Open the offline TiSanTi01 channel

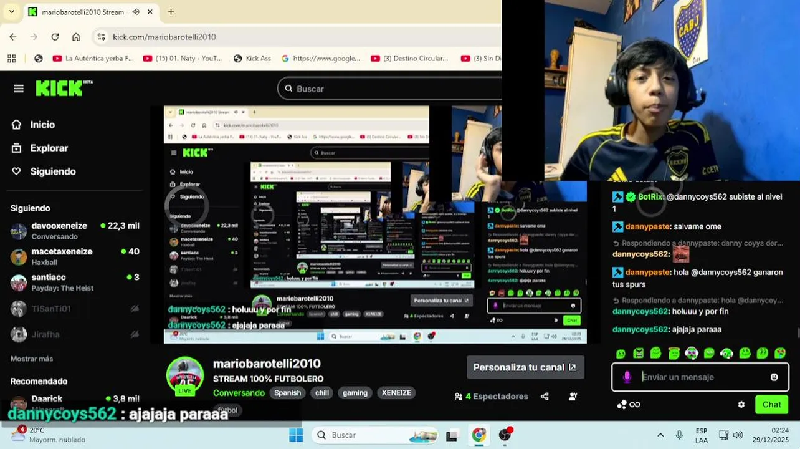point(75,309)
